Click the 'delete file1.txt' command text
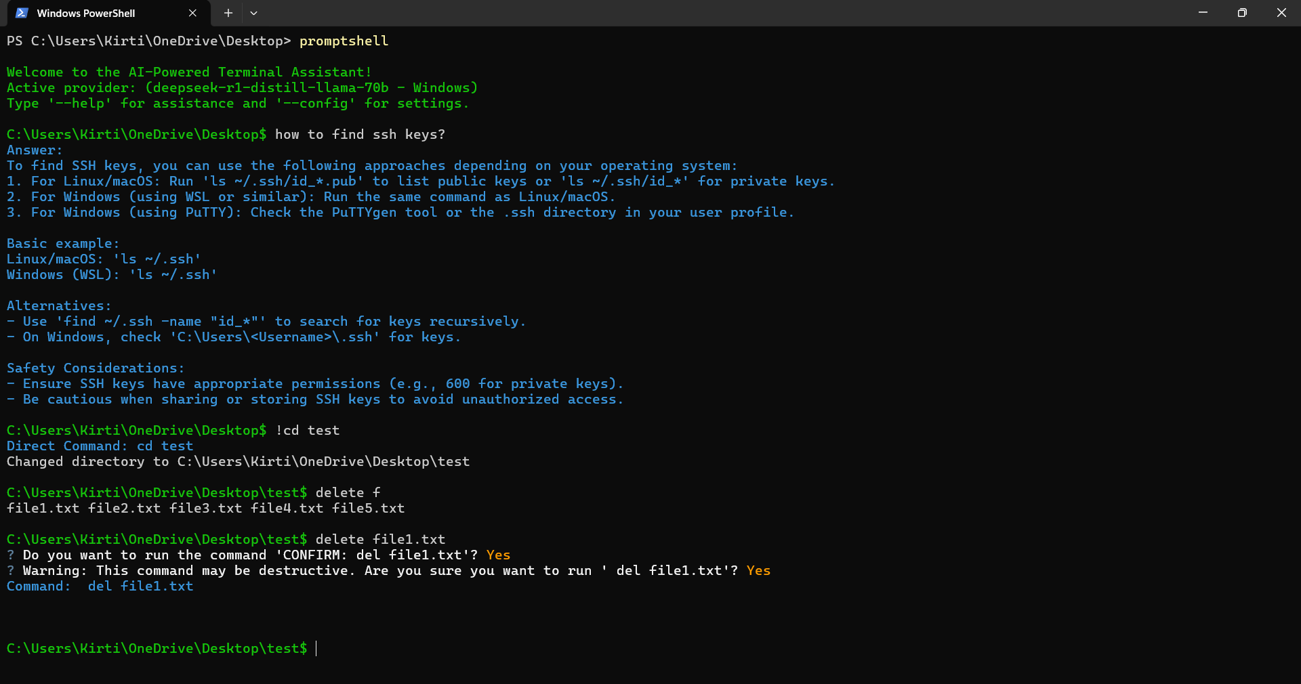This screenshot has width=1301, height=684. [380, 540]
